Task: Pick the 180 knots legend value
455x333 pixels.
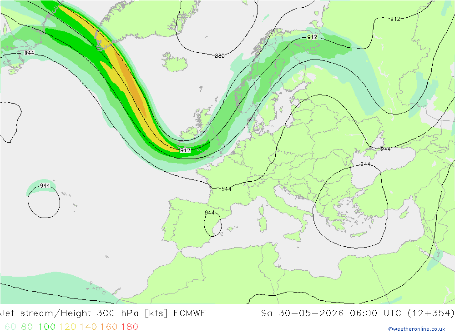Action: pyautogui.click(x=129, y=327)
